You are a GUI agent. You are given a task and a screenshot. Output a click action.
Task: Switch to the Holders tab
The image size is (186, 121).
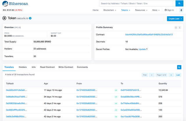pyautogui.click(x=23, y=67)
